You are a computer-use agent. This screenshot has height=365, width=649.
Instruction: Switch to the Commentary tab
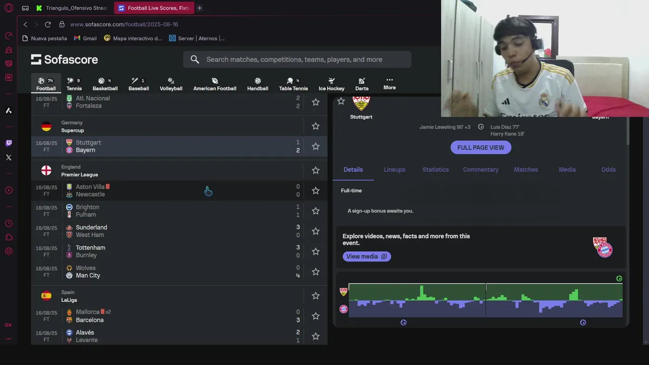click(481, 169)
